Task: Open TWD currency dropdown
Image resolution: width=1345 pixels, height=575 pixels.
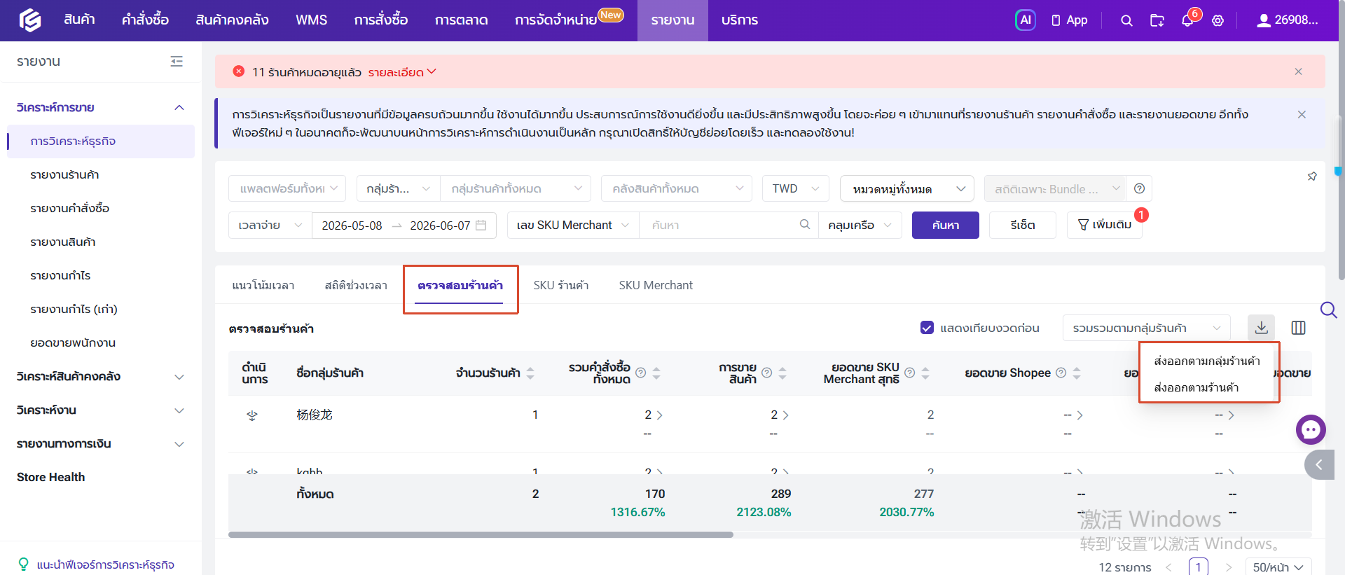Action: pos(796,188)
